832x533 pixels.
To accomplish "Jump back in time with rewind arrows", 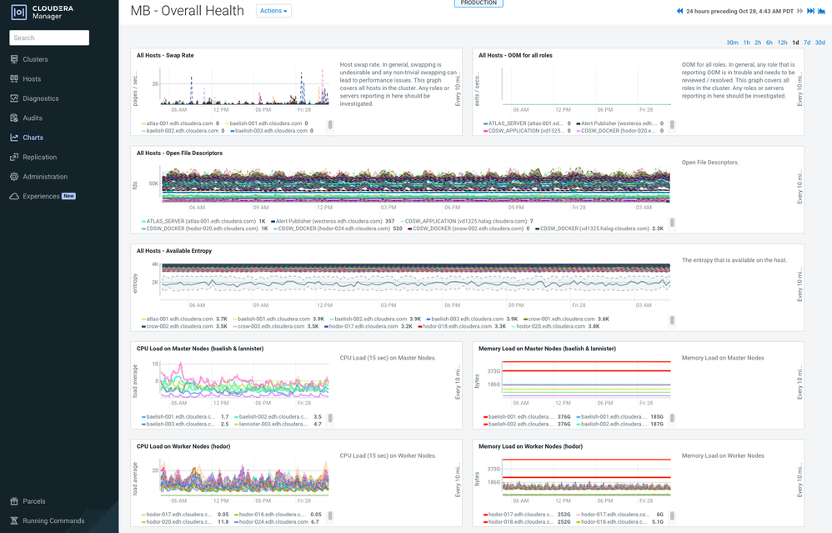I will click(x=679, y=11).
